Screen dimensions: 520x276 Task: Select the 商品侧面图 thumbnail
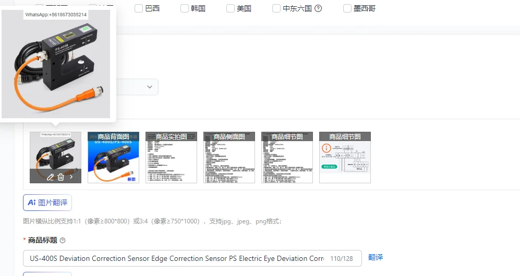pos(229,157)
